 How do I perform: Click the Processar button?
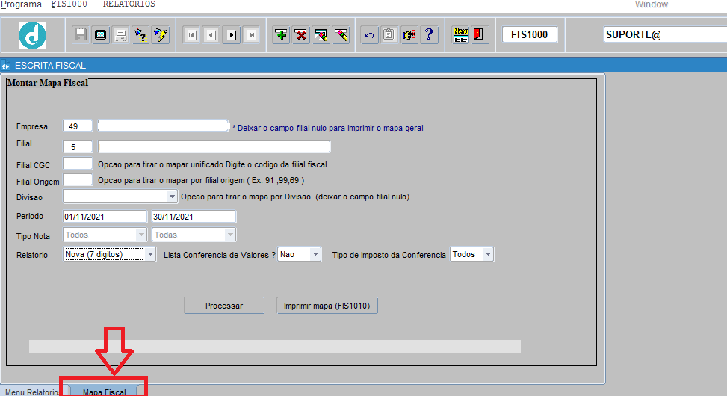click(x=224, y=306)
